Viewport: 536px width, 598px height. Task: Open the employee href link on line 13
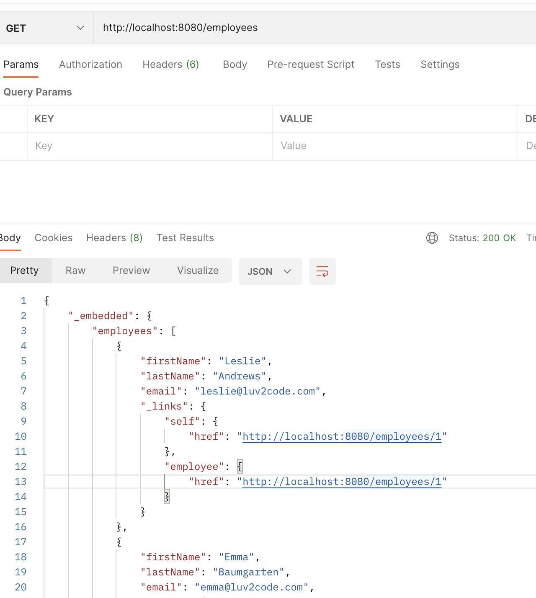(342, 482)
